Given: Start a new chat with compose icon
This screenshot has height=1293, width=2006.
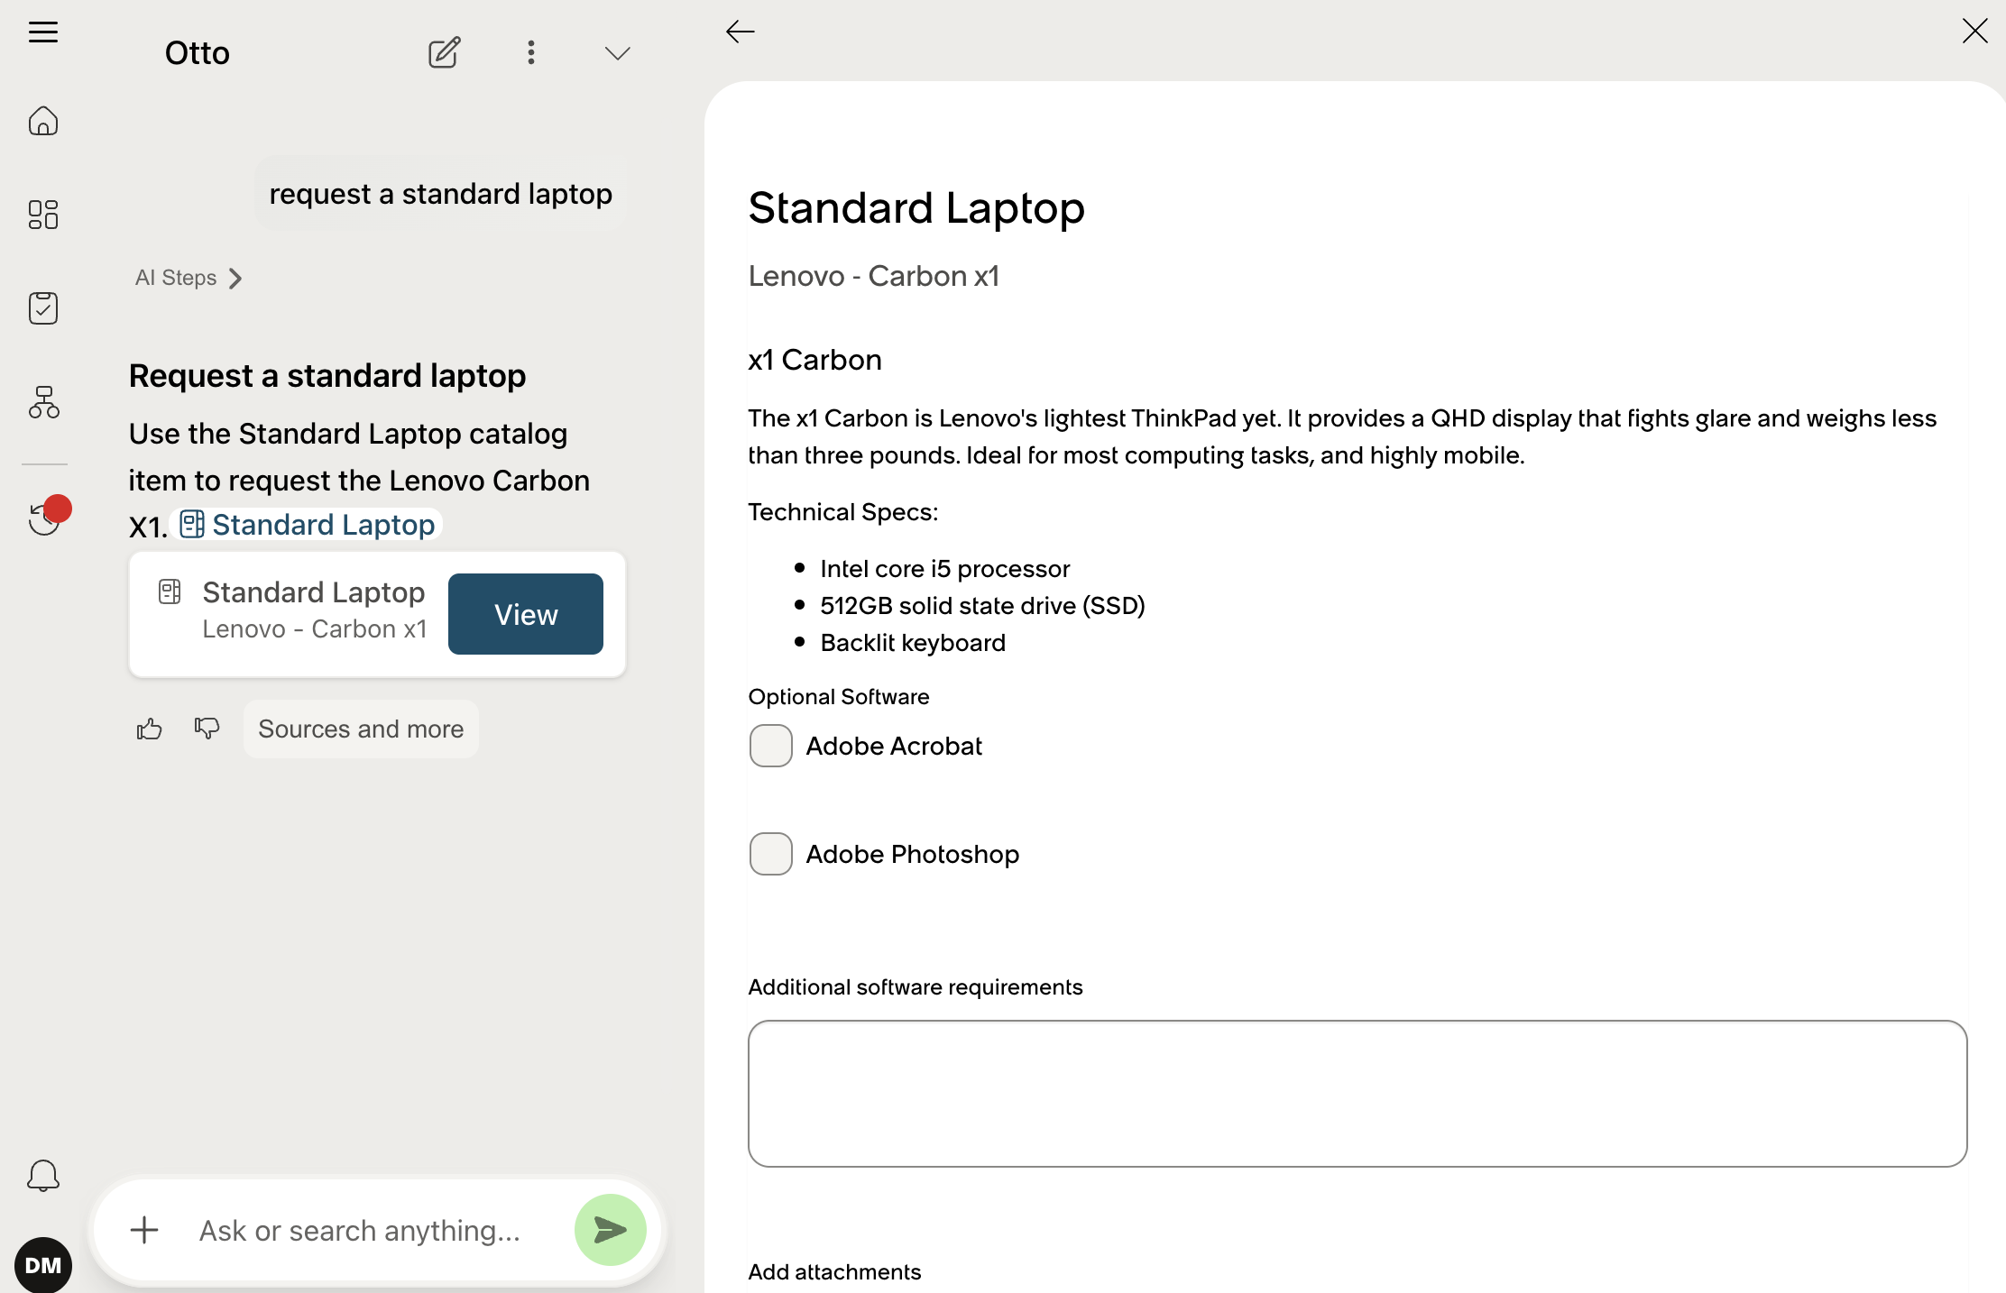Looking at the screenshot, I should [444, 53].
